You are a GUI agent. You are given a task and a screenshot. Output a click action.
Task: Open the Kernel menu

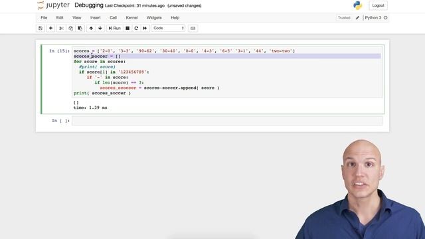pos(131,18)
